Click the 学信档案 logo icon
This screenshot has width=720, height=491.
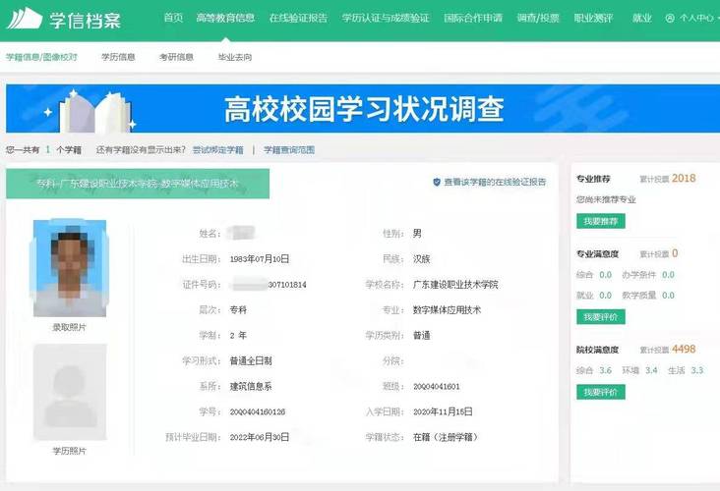click(x=25, y=18)
